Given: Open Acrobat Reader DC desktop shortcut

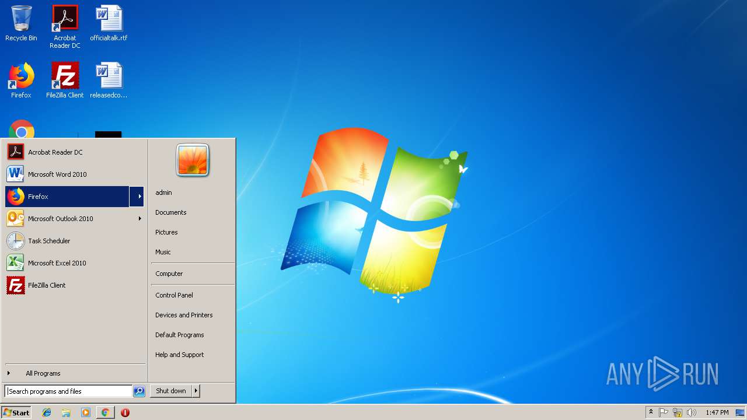Looking at the screenshot, I should (65, 27).
